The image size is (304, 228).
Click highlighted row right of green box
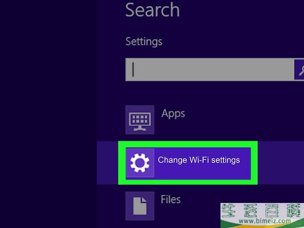point(280,163)
